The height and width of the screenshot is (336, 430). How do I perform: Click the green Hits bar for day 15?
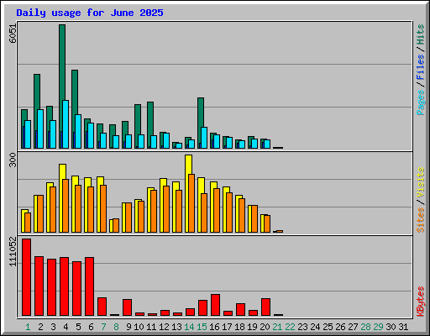(201, 112)
